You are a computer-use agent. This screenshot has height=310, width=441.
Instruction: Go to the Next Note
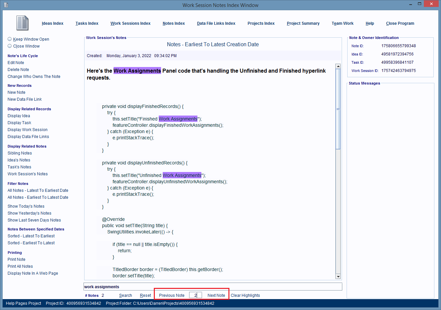216,295
